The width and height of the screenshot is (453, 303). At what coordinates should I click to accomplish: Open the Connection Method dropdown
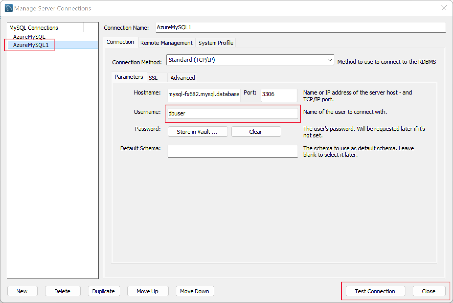pos(250,60)
